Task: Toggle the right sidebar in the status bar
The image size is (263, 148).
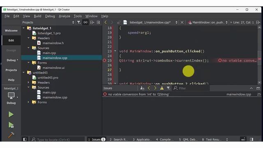Action: [251, 139]
